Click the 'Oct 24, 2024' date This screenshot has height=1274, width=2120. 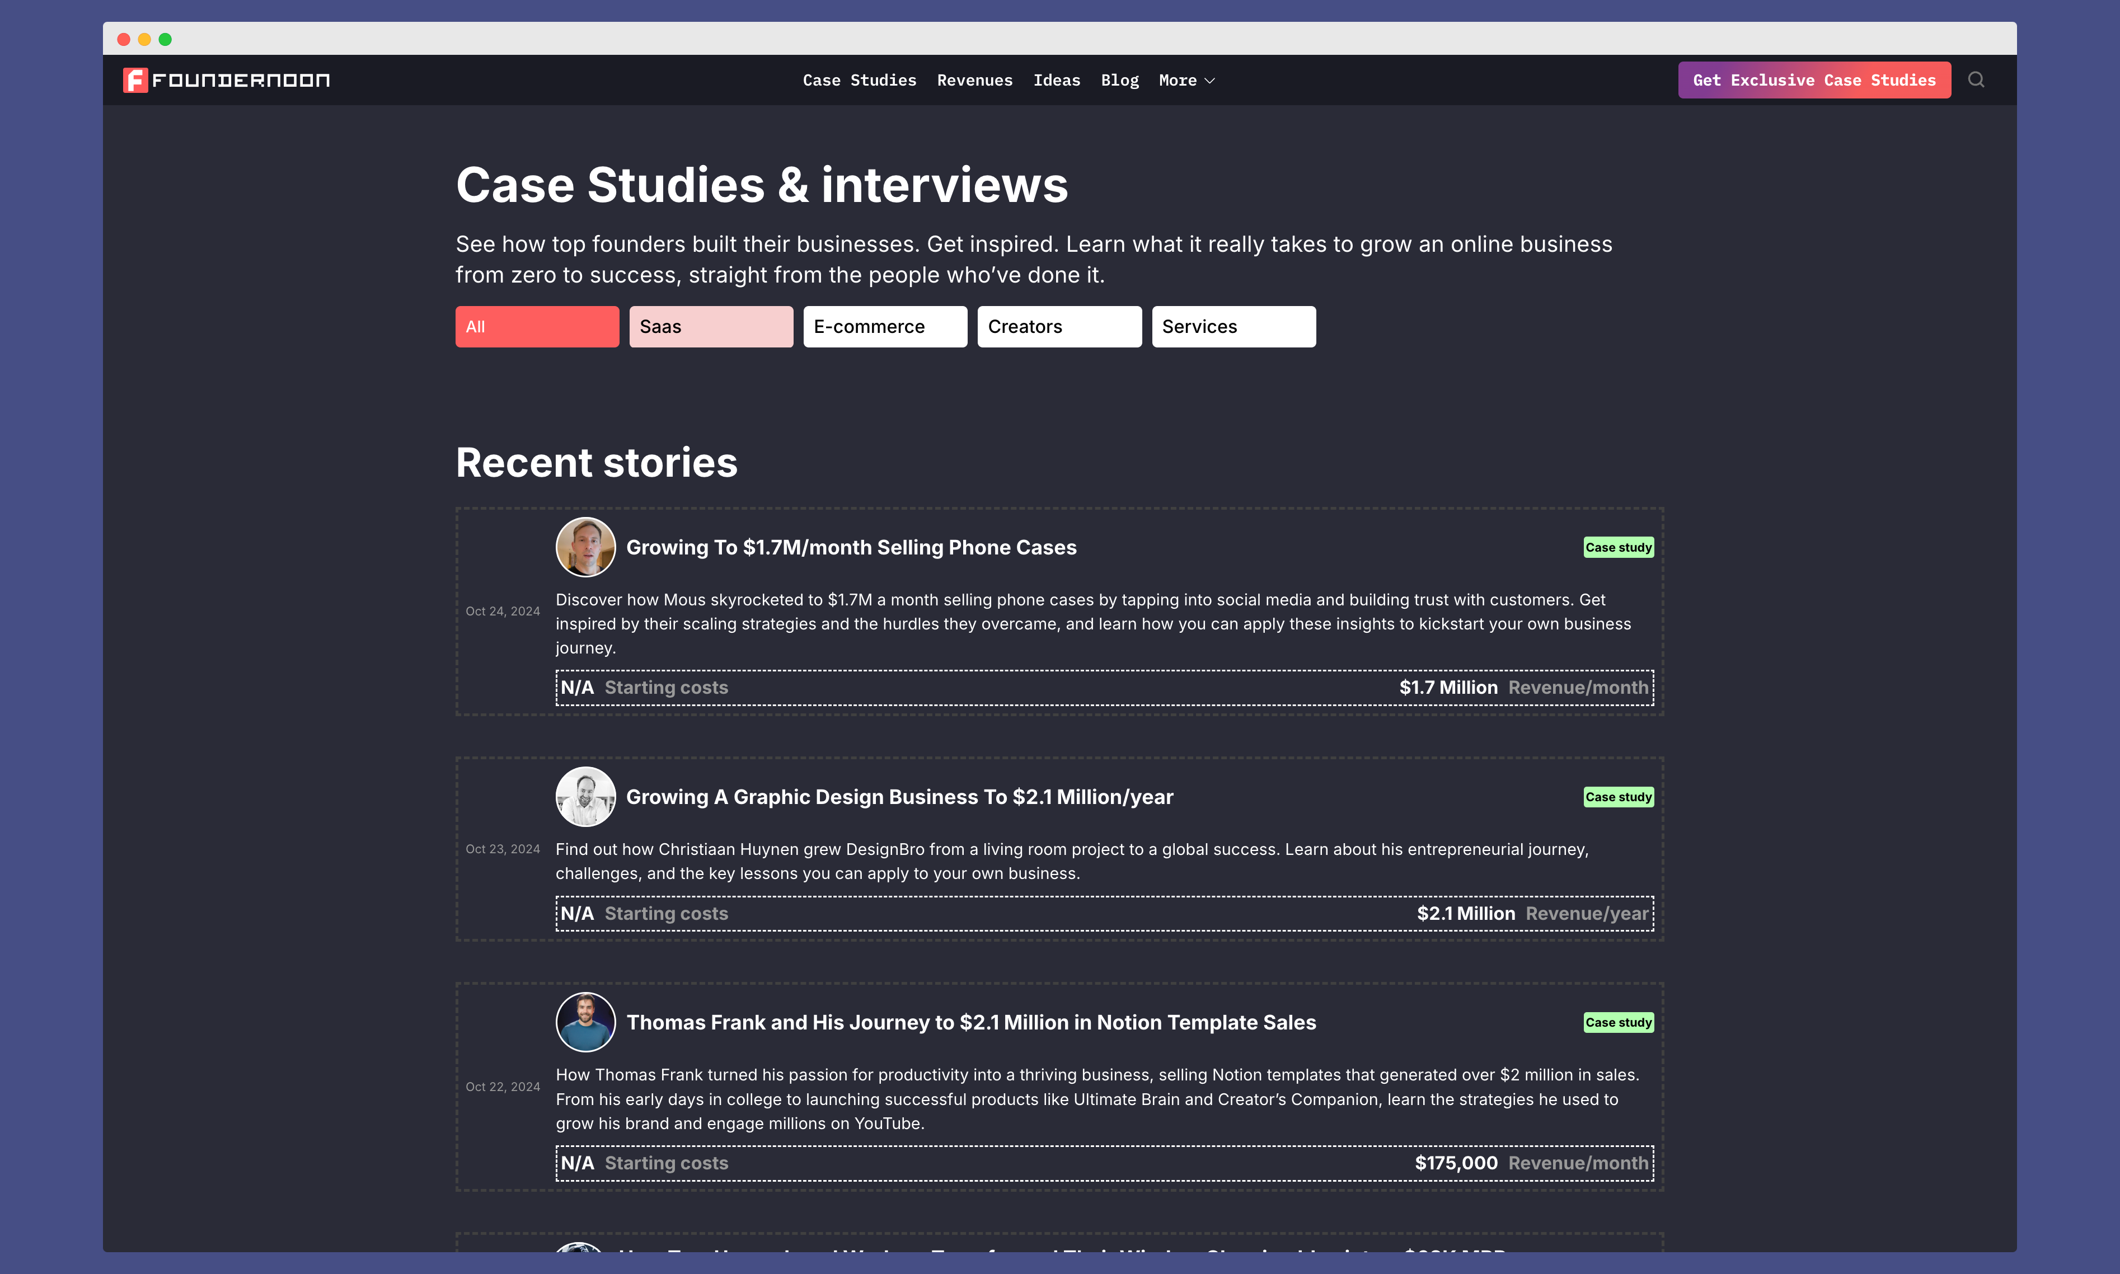pyautogui.click(x=503, y=611)
